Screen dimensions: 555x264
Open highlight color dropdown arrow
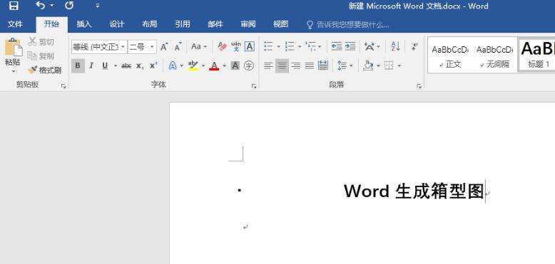click(x=203, y=65)
